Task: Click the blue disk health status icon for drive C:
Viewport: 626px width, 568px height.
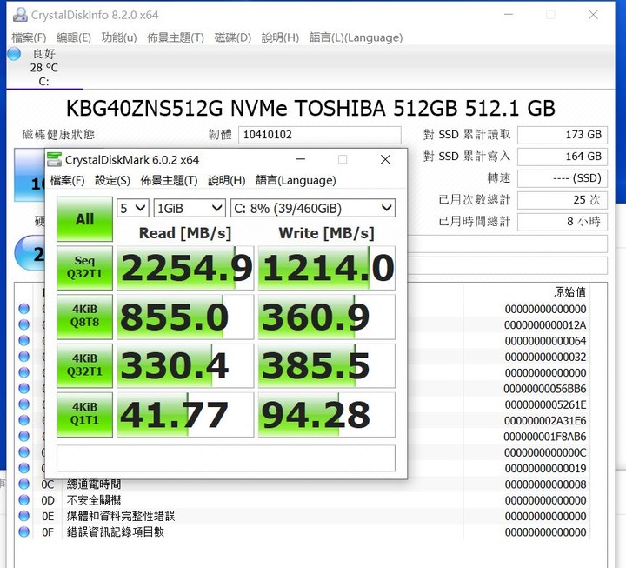Action: 14,54
